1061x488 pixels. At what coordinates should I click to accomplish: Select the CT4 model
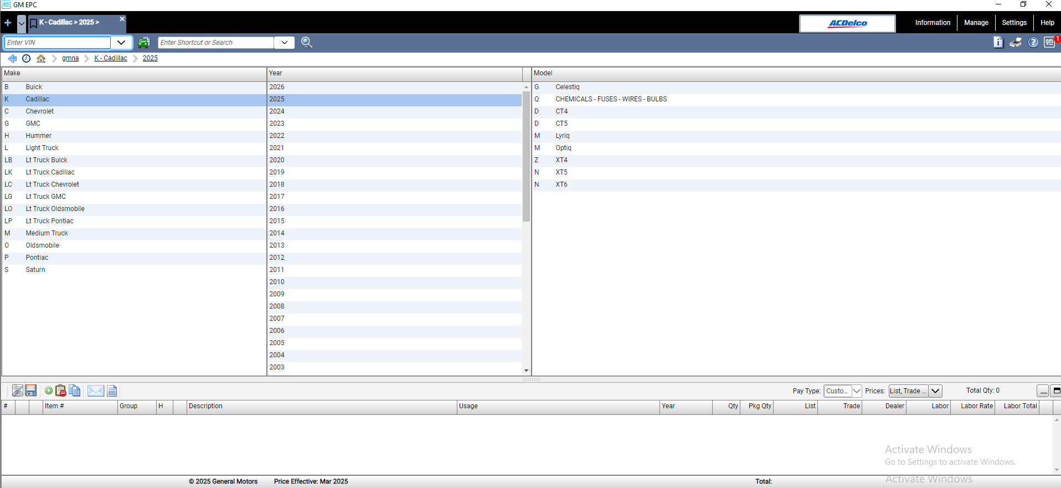click(796, 111)
